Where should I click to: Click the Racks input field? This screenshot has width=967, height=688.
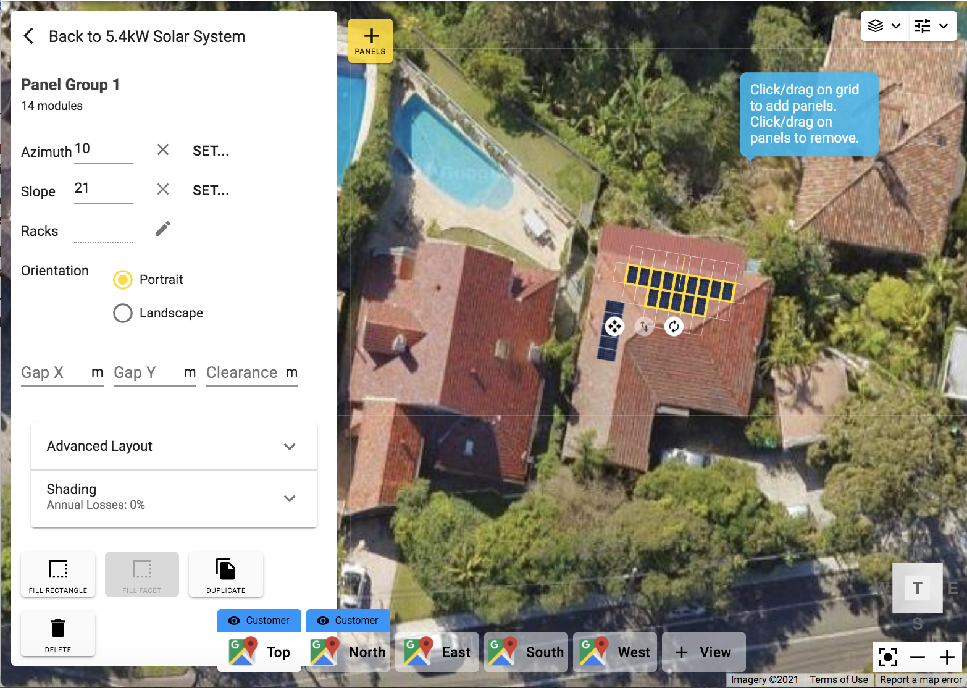(104, 231)
